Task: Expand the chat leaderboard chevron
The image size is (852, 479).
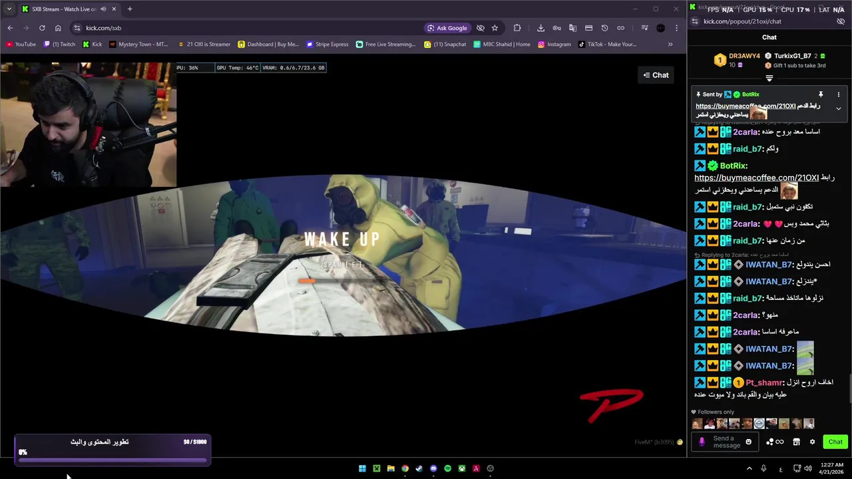Action: pos(769,79)
